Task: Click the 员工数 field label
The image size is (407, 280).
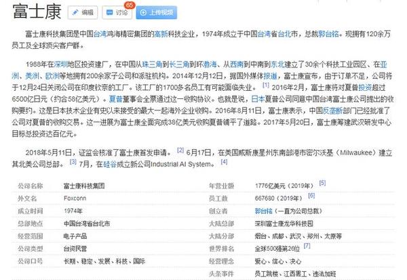Action: click(x=218, y=198)
